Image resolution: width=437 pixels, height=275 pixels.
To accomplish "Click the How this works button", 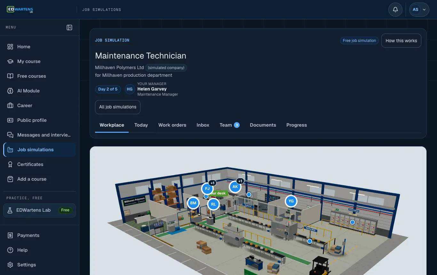I will point(401,41).
